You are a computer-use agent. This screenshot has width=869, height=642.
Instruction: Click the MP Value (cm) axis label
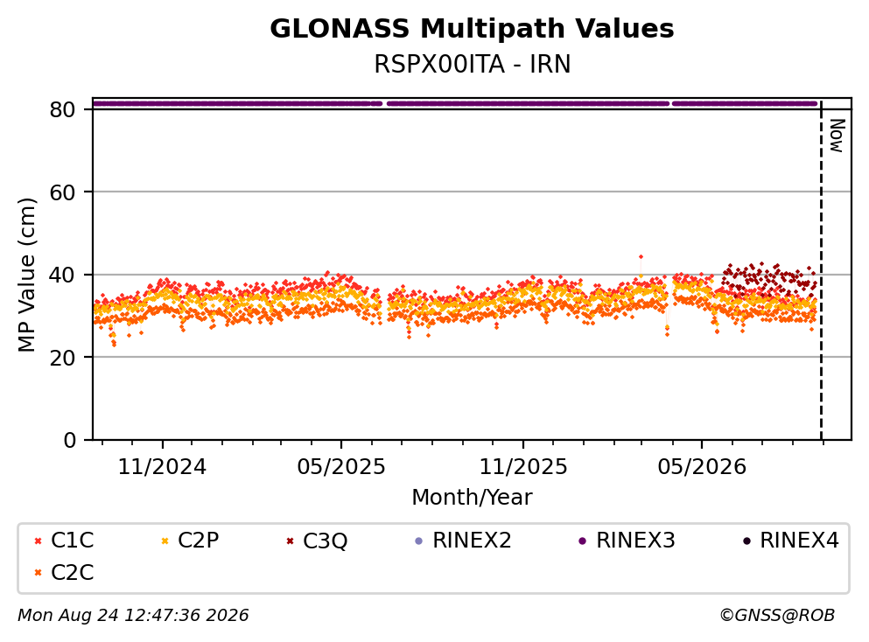[26, 276]
